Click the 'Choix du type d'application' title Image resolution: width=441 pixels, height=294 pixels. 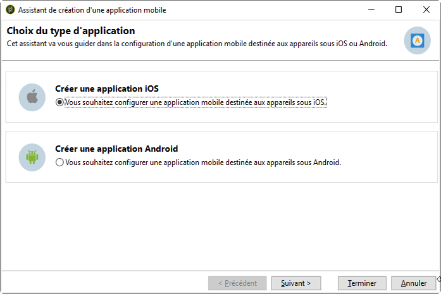coord(71,30)
